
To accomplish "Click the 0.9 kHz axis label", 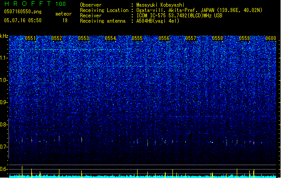I will [x=4, y=102].
